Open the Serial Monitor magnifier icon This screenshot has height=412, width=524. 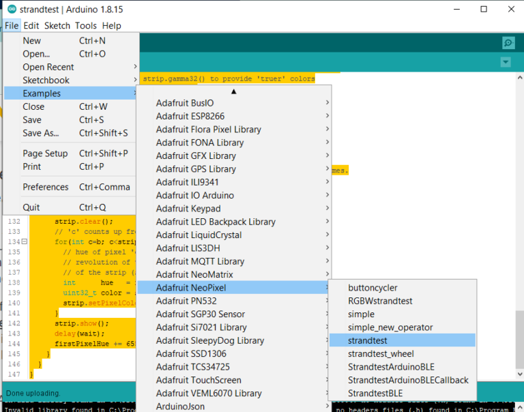click(508, 43)
